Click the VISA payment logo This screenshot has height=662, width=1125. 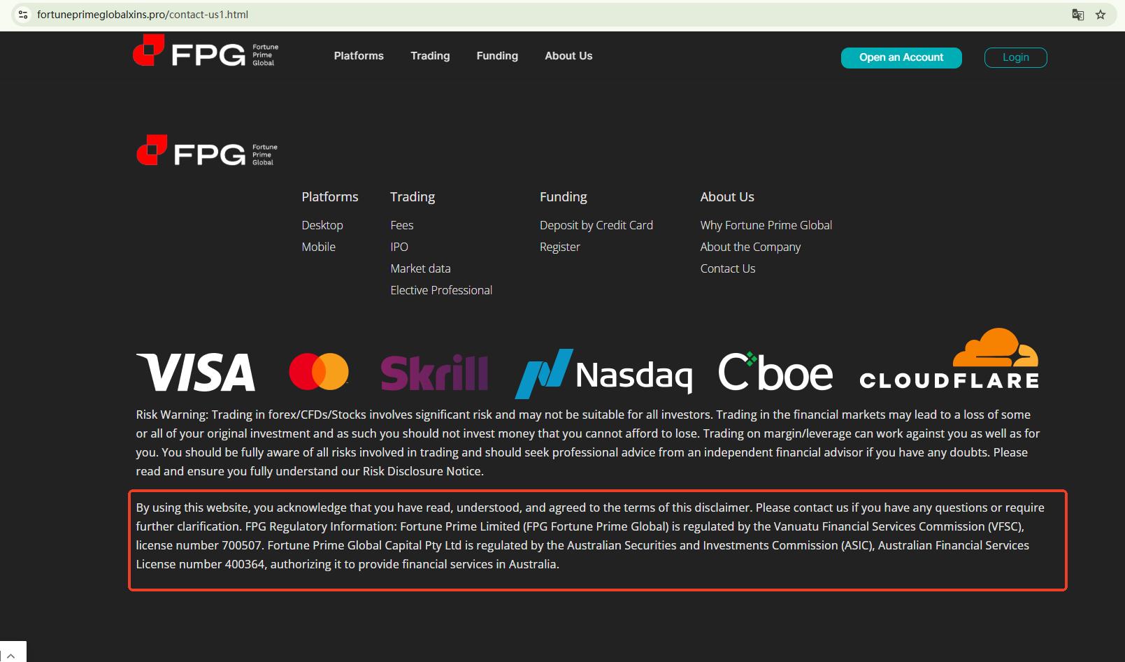[x=196, y=372]
